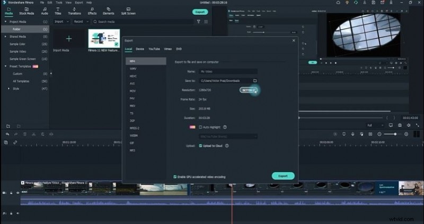Collapse the Preset Templates tree arrow
Image resolution: width=424 pixels, height=224 pixels.
pyautogui.click(x=5, y=66)
